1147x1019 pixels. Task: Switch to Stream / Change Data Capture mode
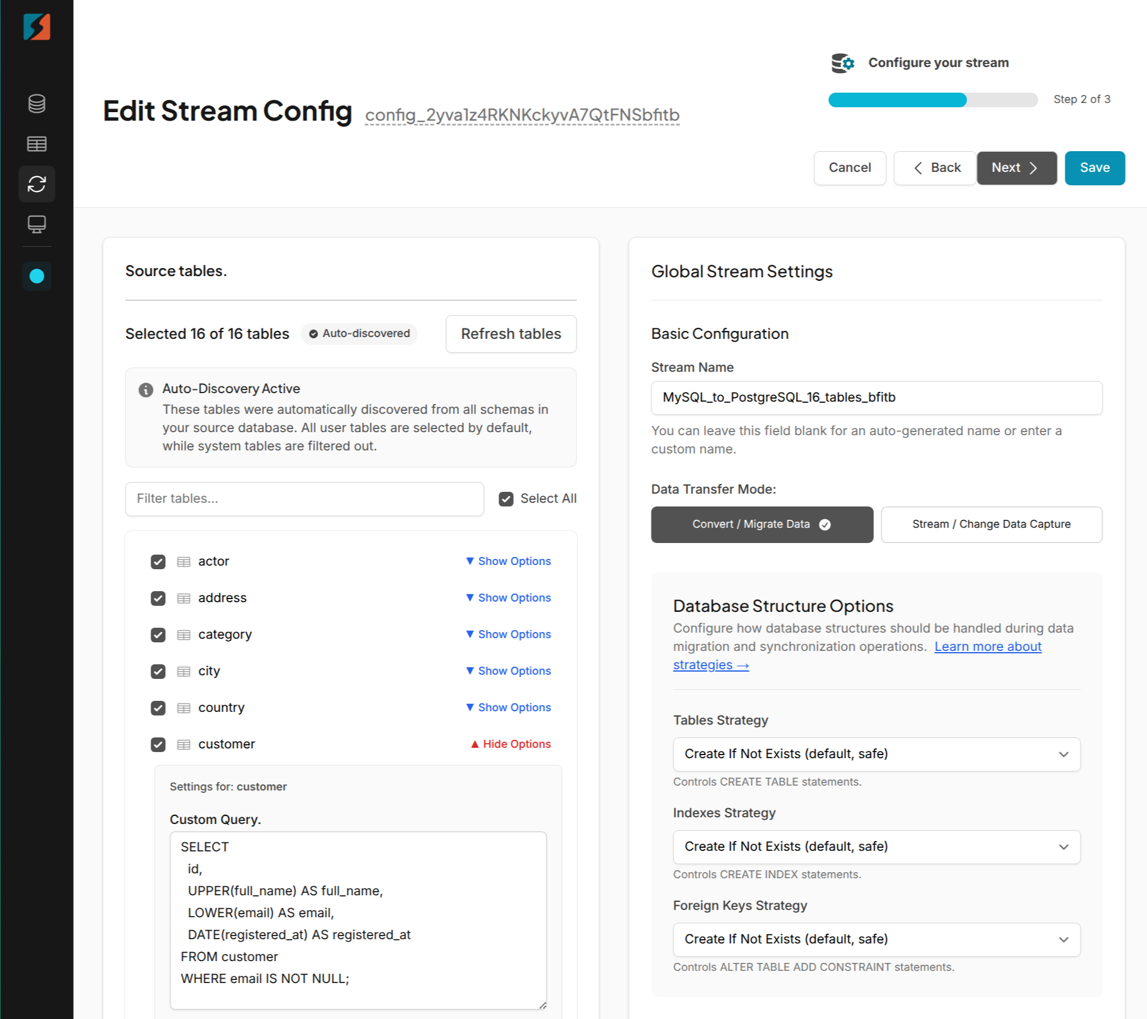(991, 524)
